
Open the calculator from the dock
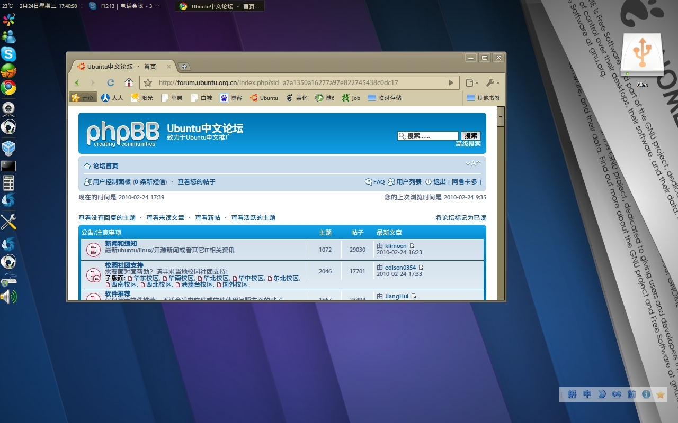[8, 183]
